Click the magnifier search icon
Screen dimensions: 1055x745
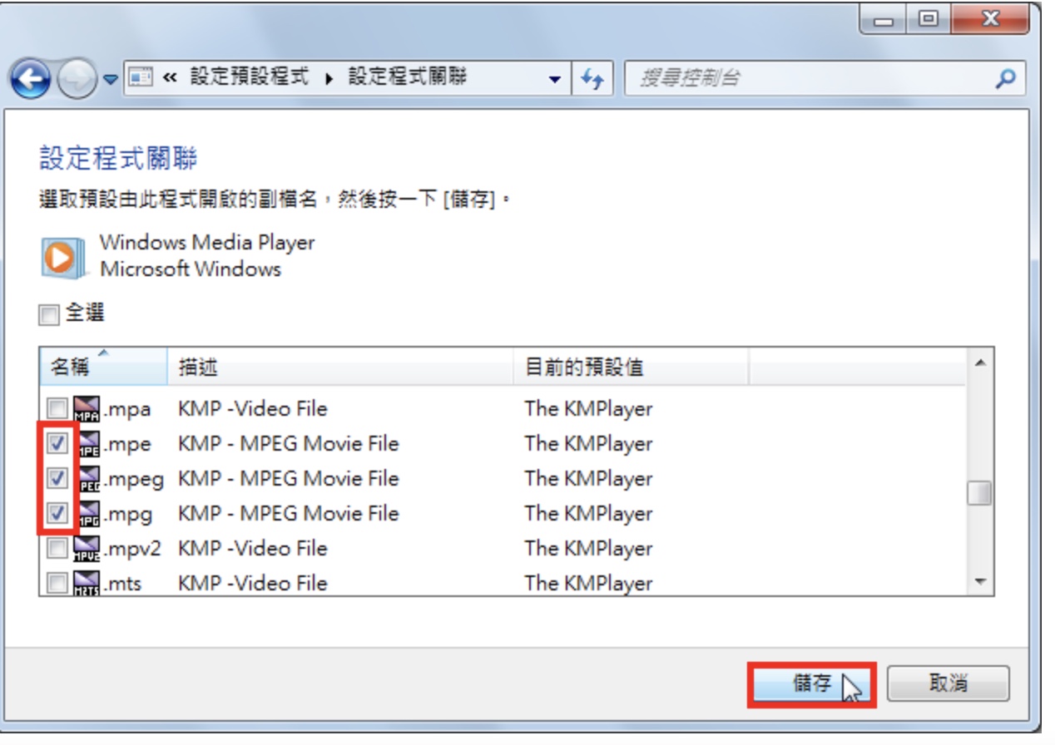(x=1006, y=79)
